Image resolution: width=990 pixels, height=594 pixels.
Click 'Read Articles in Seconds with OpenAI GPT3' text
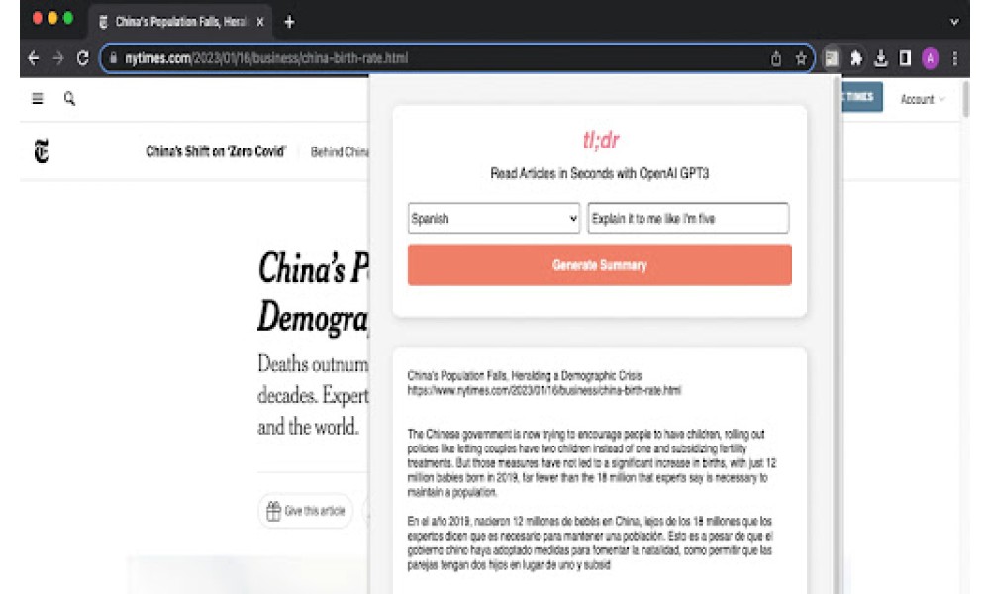pos(600,173)
